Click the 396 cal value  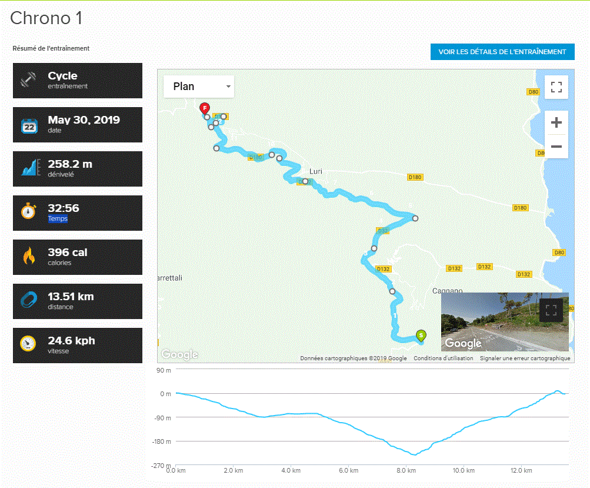point(68,253)
